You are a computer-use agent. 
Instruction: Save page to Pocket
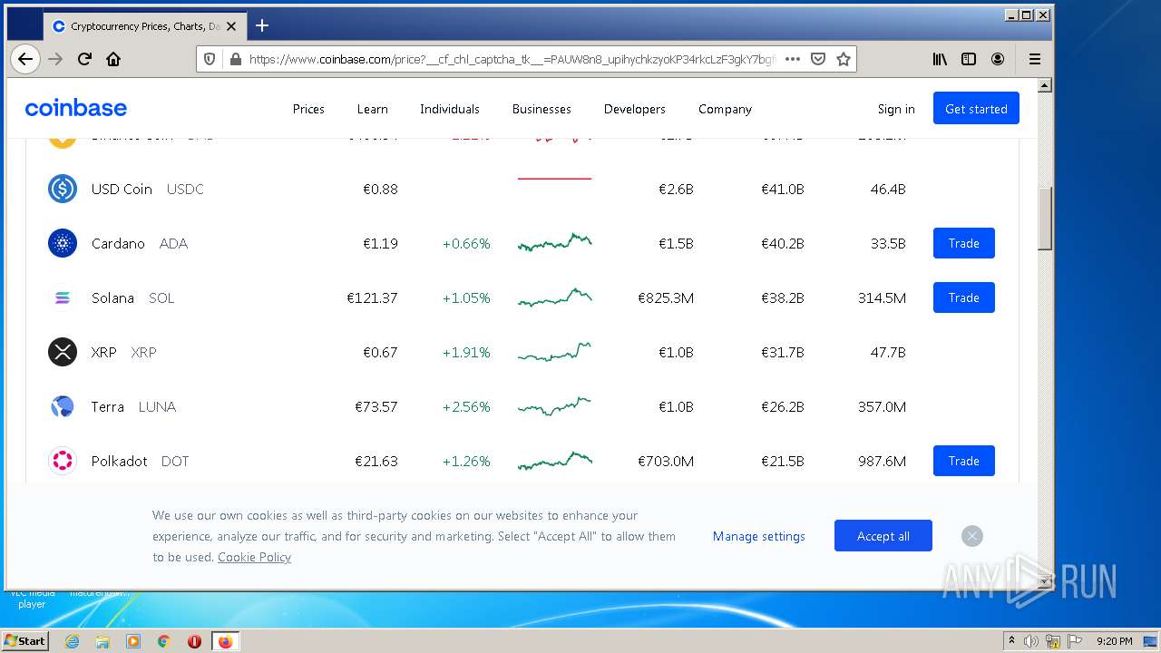(817, 59)
